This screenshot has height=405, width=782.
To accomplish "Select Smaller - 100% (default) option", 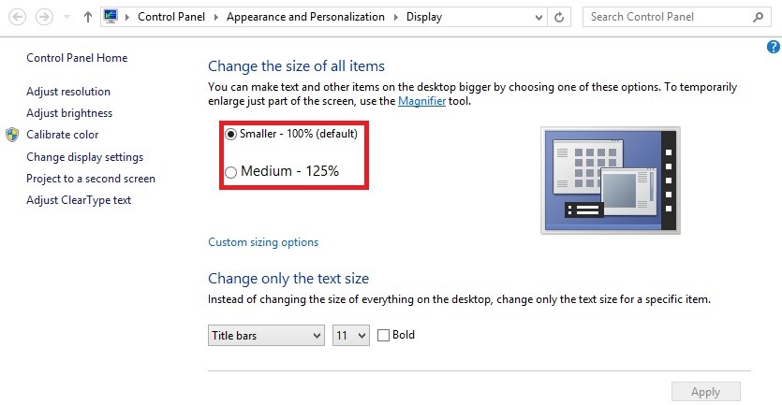I will (x=230, y=135).
